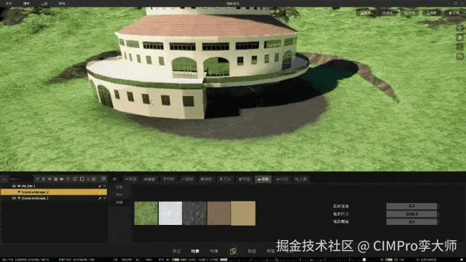Click the first viewport button in top-right row
466x262 pixels.
pyautogui.click(x=365, y=13)
